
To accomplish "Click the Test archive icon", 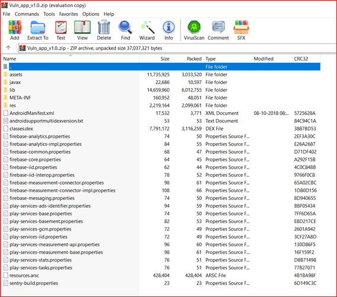I will pos(61,27).
